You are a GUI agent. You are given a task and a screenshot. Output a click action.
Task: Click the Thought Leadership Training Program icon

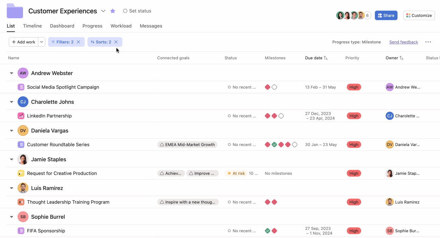[21, 202]
